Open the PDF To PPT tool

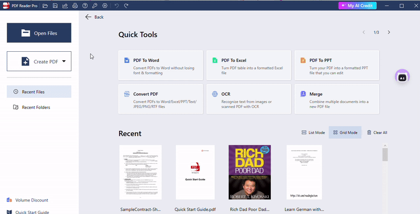coord(337,65)
